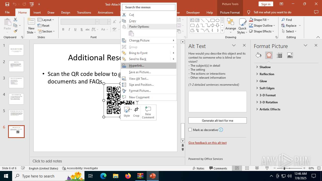The height and width of the screenshot is (181, 322).
Task: Open Give feedback on this alt text link
Action: [x=208, y=143]
